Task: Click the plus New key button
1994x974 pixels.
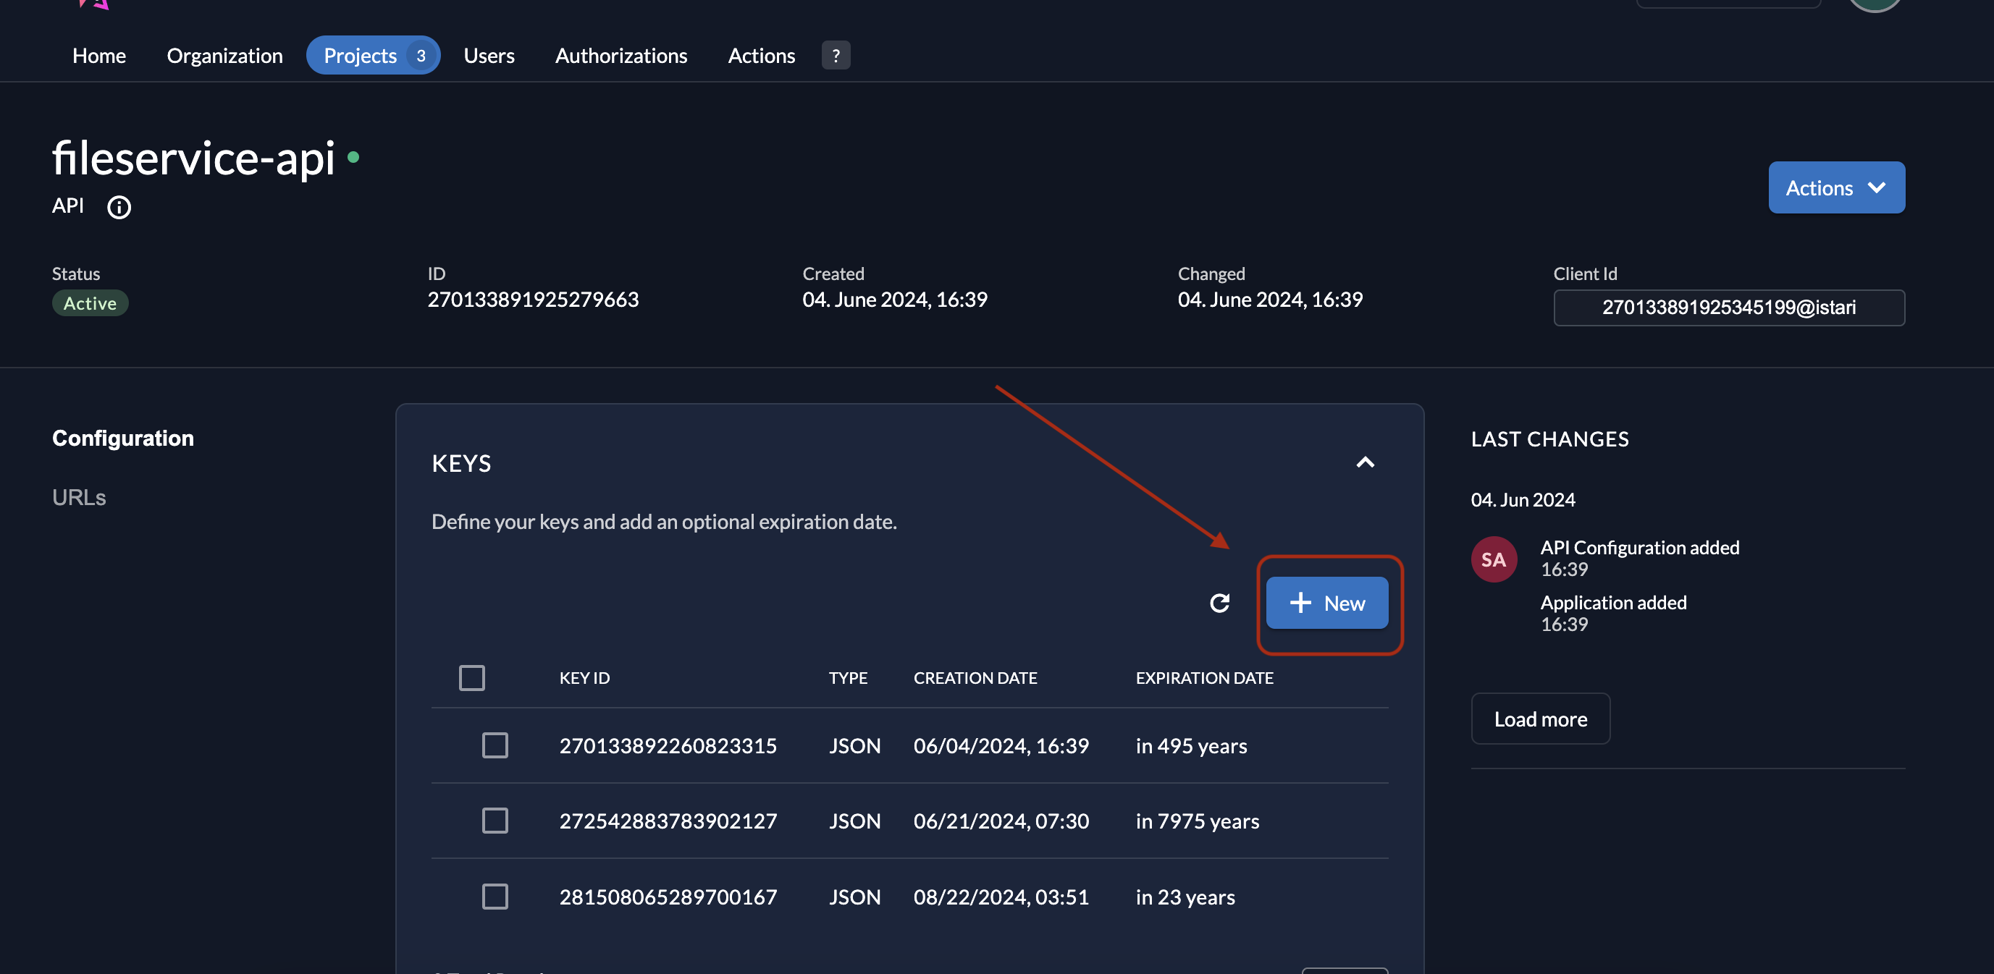Action: 1326,603
